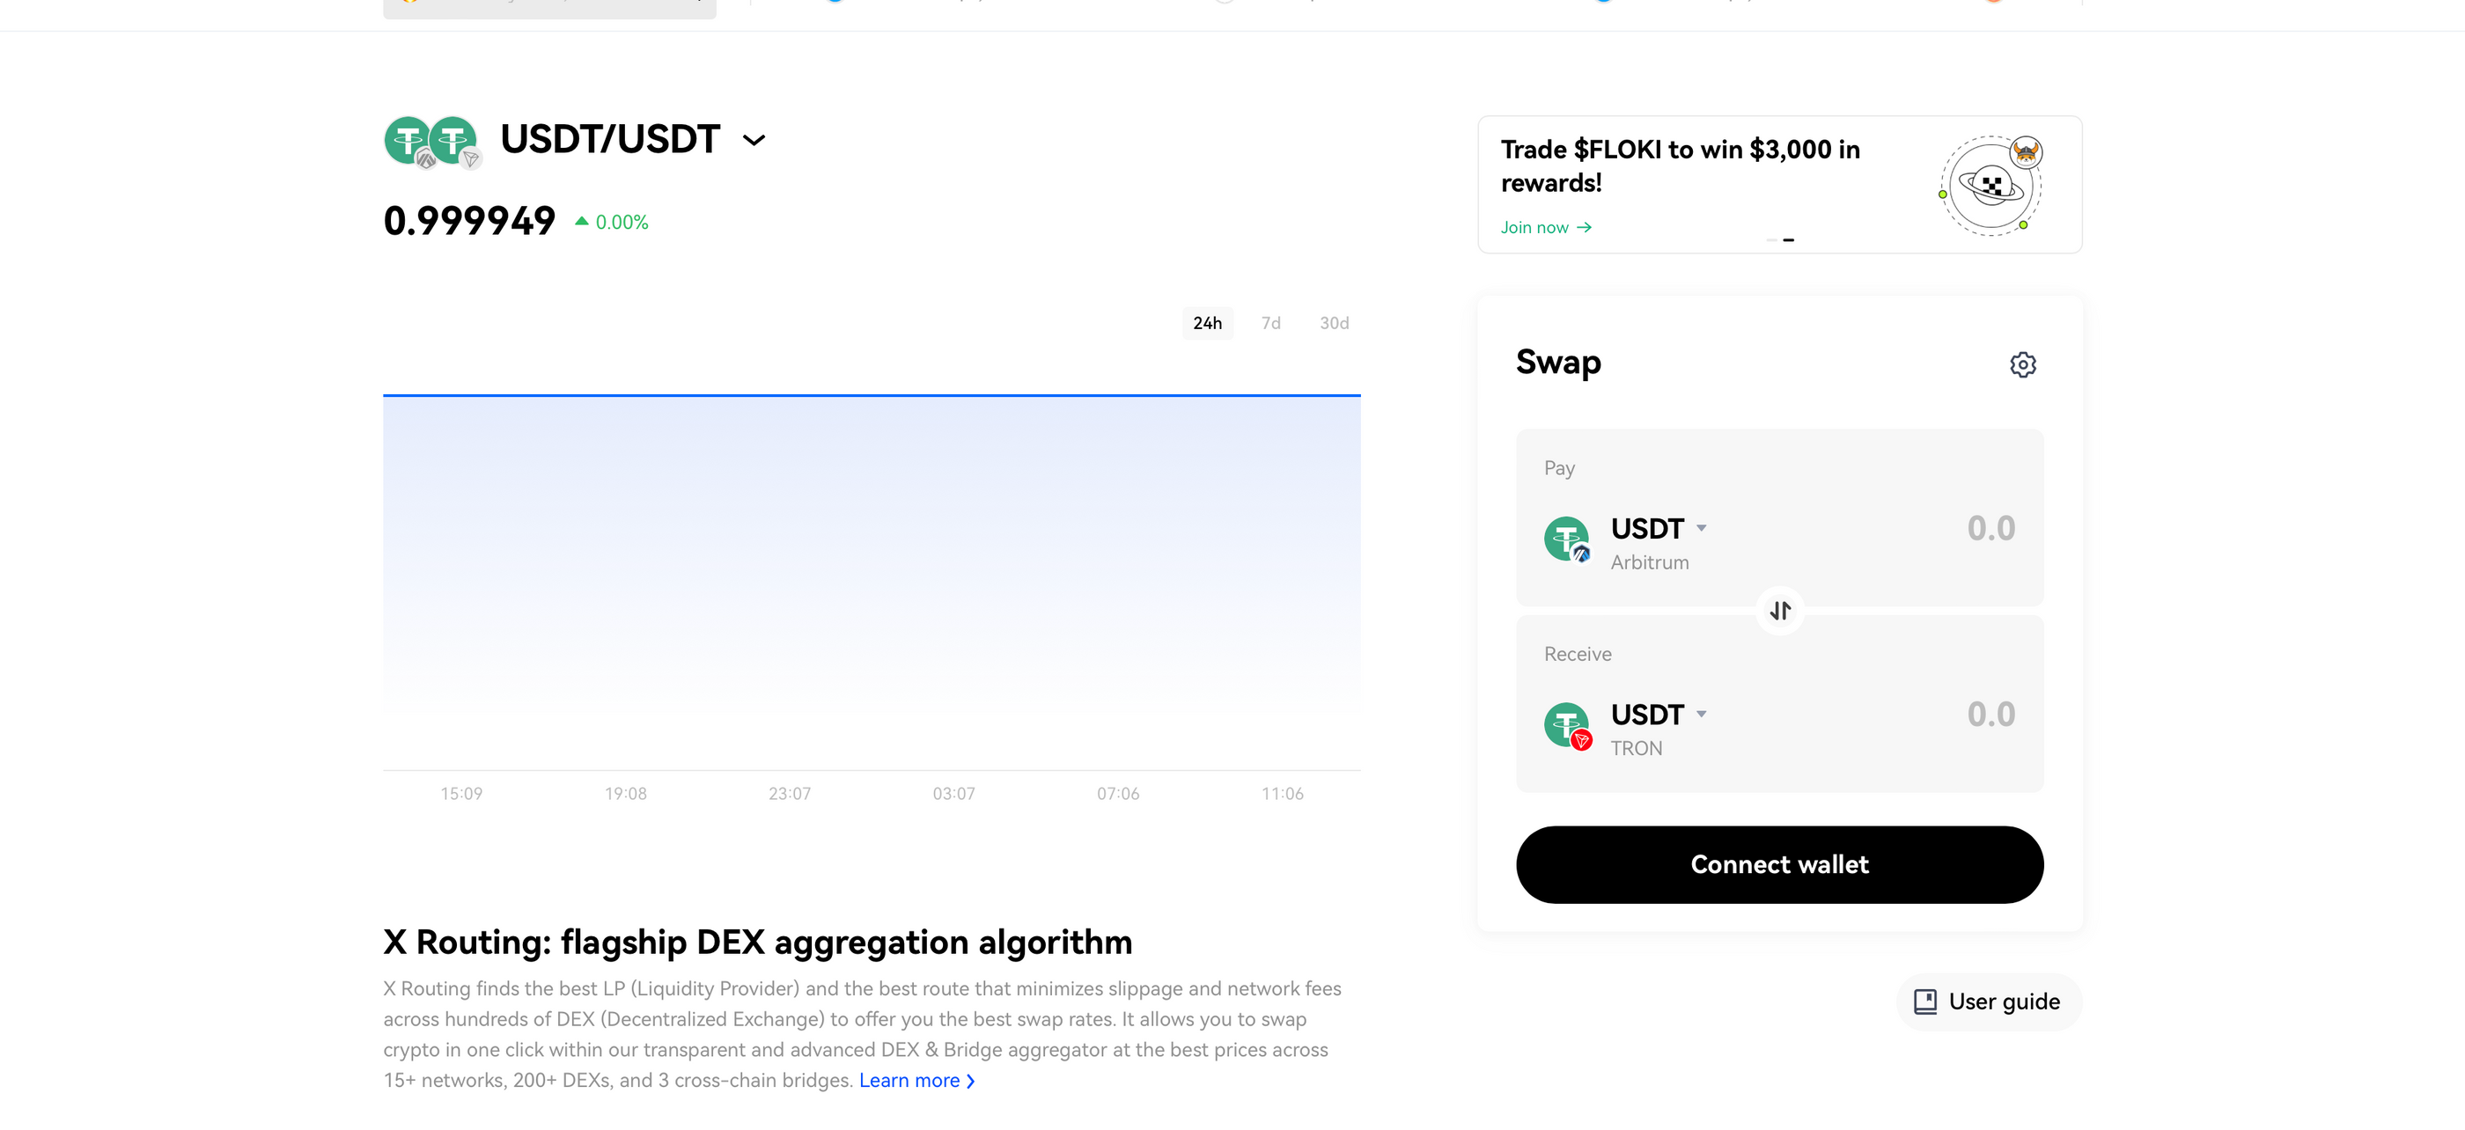Click the Connect wallet button
Image resolution: width=2465 pixels, height=1130 pixels.
[x=1779, y=864]
